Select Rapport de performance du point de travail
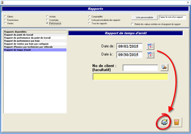 [35, 38]
